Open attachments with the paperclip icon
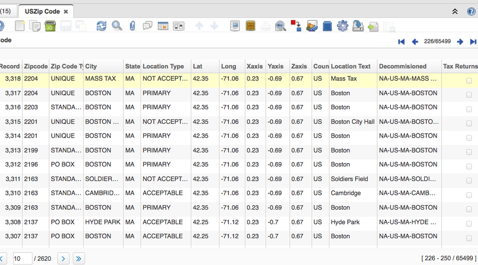Image resolution: width=478 pixels, height=265 pixels. pyautogui.click(x=132, y=26)
